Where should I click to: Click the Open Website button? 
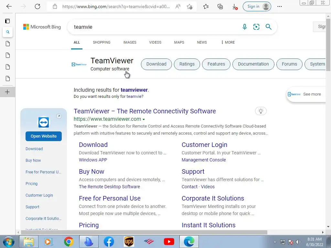pos(44,136)
